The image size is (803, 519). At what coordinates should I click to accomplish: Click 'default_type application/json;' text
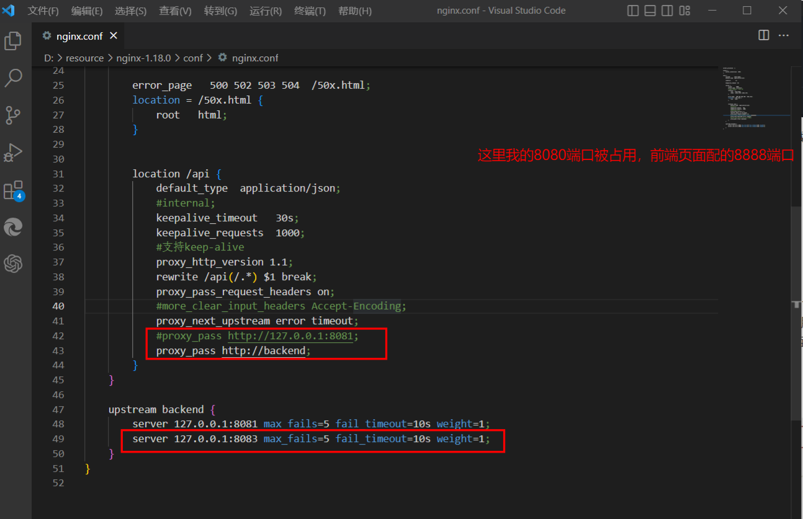point(248,188)
